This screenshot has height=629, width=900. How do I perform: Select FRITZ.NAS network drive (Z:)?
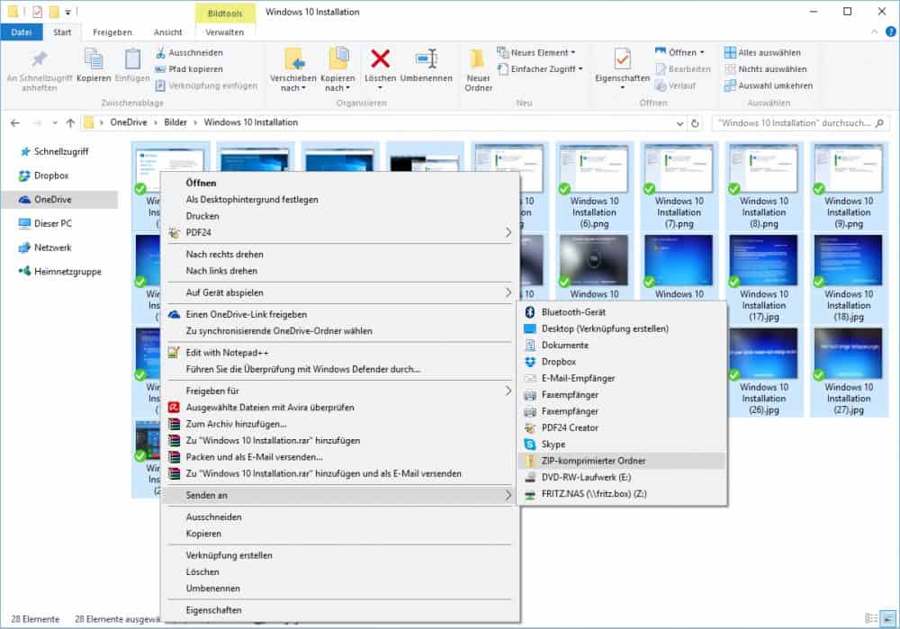pos(622,494)
